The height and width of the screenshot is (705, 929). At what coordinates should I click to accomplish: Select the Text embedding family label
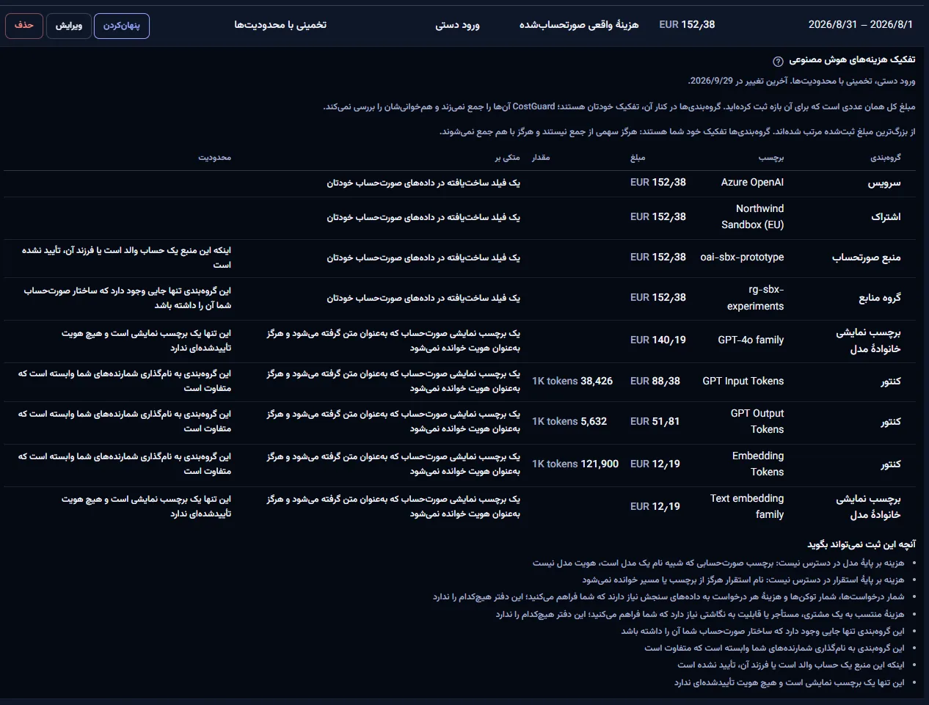tap(747, 507)
